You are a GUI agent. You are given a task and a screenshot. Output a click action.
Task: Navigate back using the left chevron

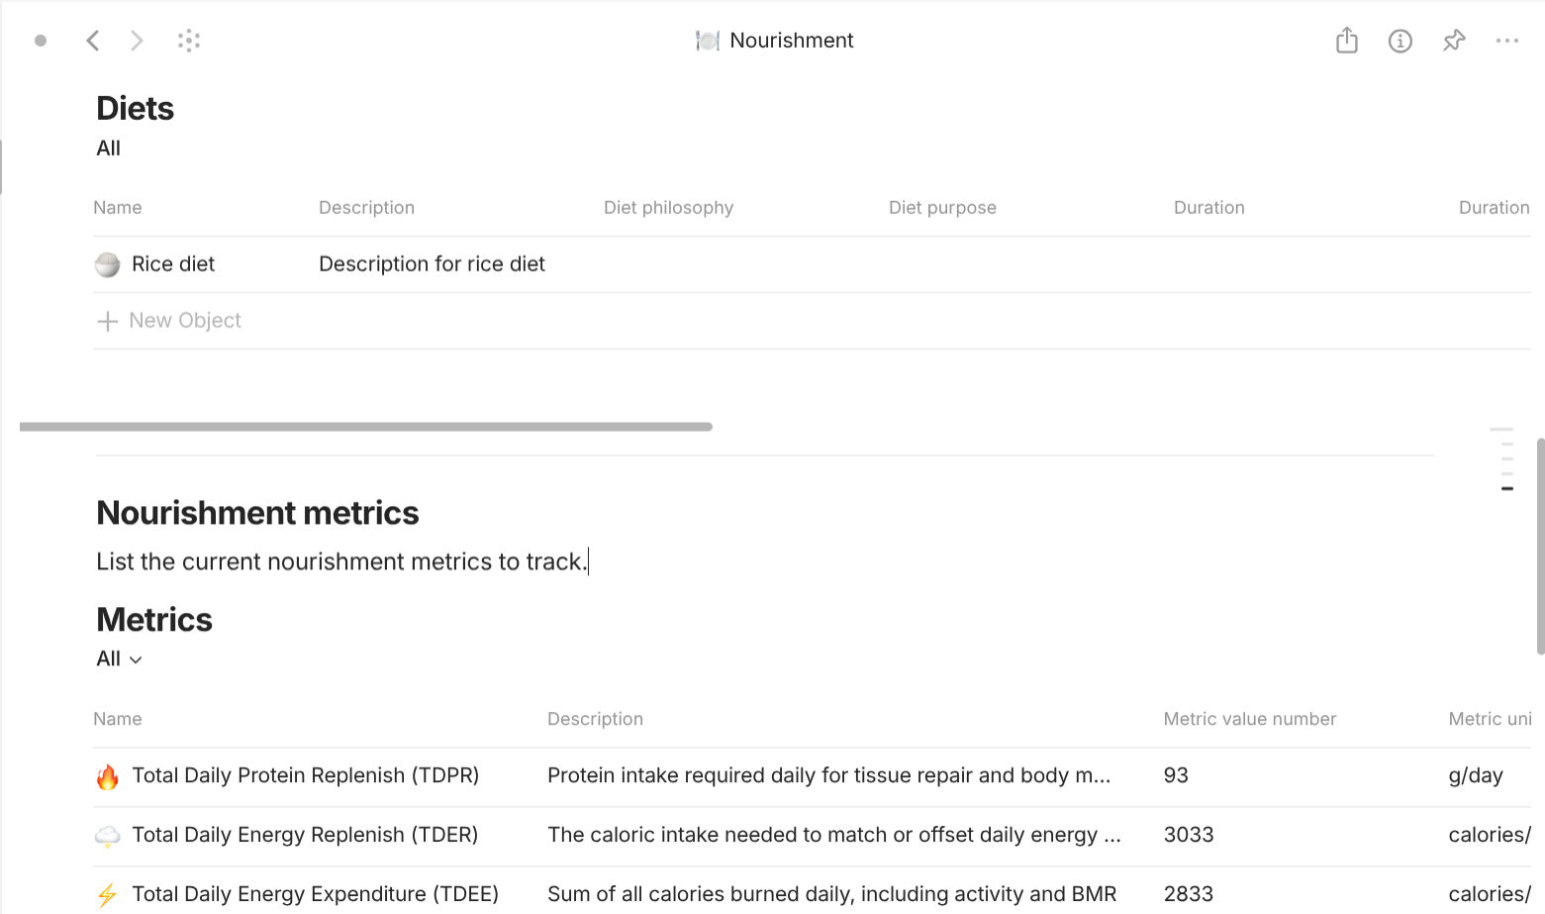pos(92,41)
